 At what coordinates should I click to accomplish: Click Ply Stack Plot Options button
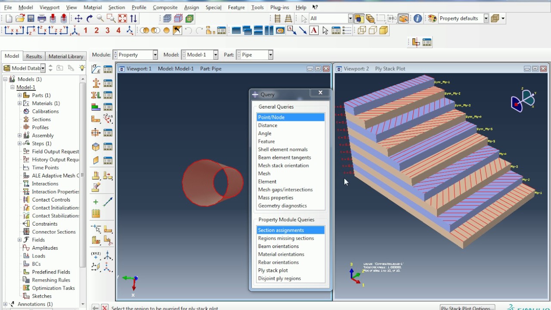(x=467, y=308)
